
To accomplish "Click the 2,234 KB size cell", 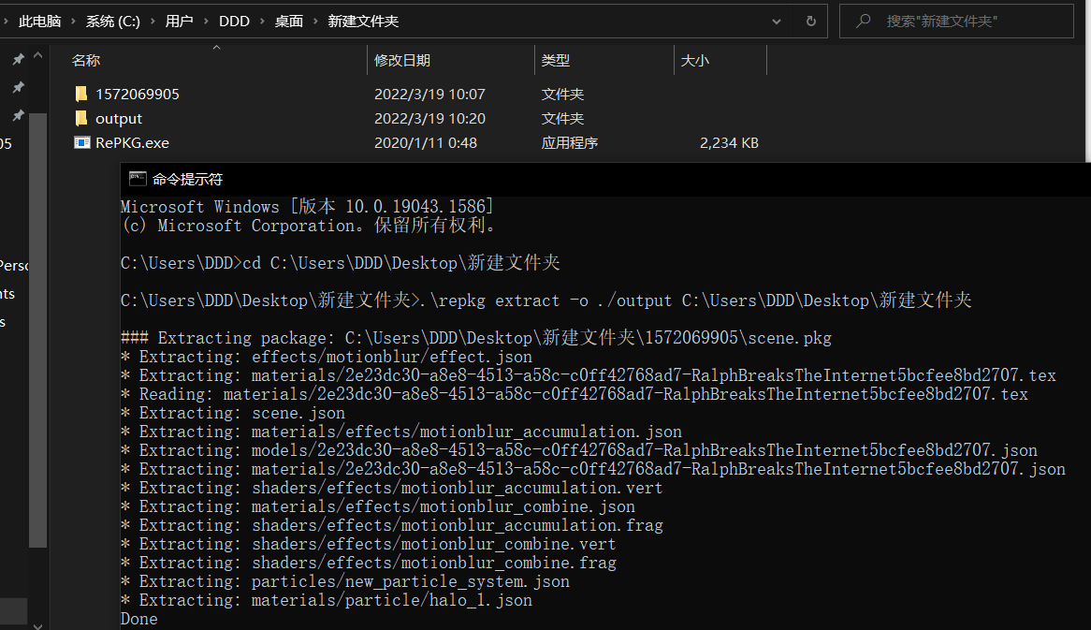I will tap(729, 142).
